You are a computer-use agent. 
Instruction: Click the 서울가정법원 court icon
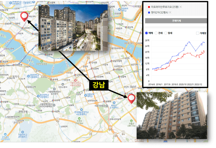107,106
